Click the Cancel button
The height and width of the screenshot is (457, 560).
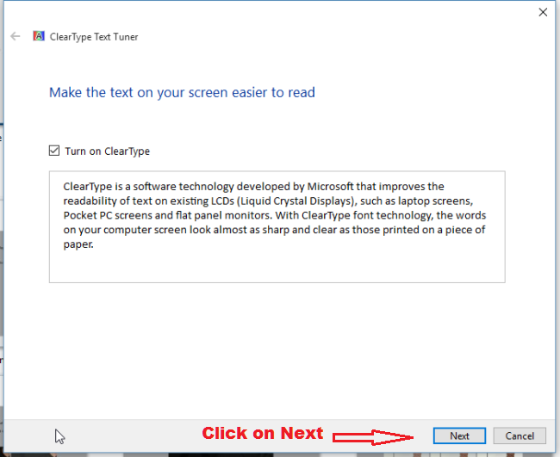click(x=520, y=435)
